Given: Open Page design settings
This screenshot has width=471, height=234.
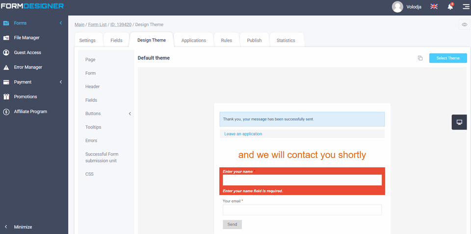Looking at the screenshot, I should point(90,59).
